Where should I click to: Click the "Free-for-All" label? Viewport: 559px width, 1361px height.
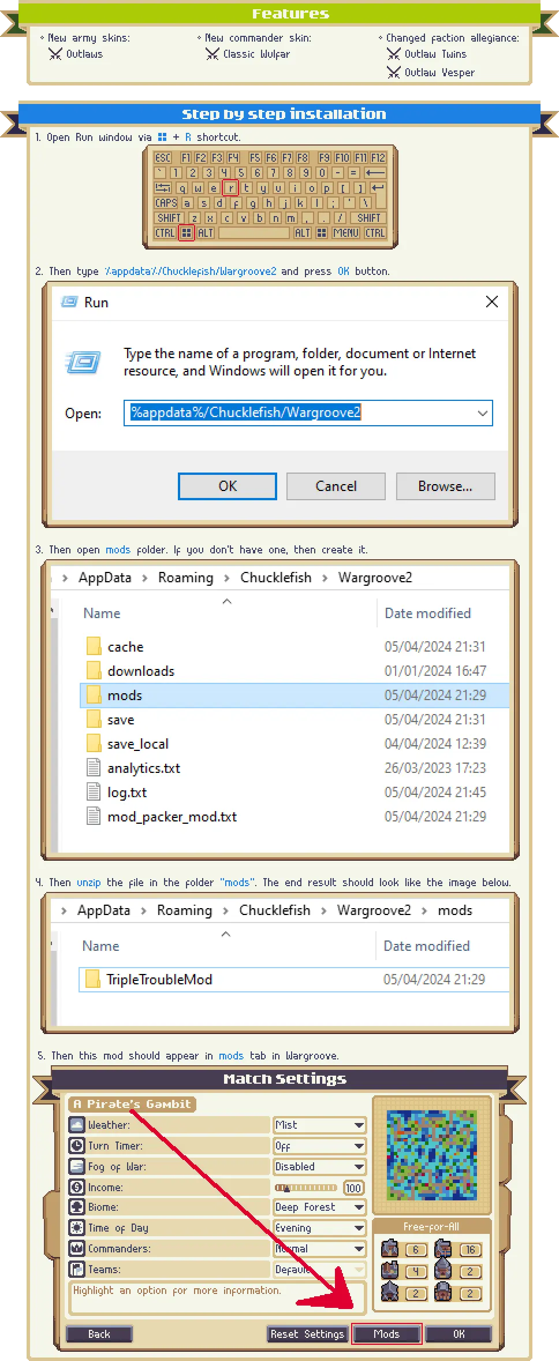click(431, 1226)
